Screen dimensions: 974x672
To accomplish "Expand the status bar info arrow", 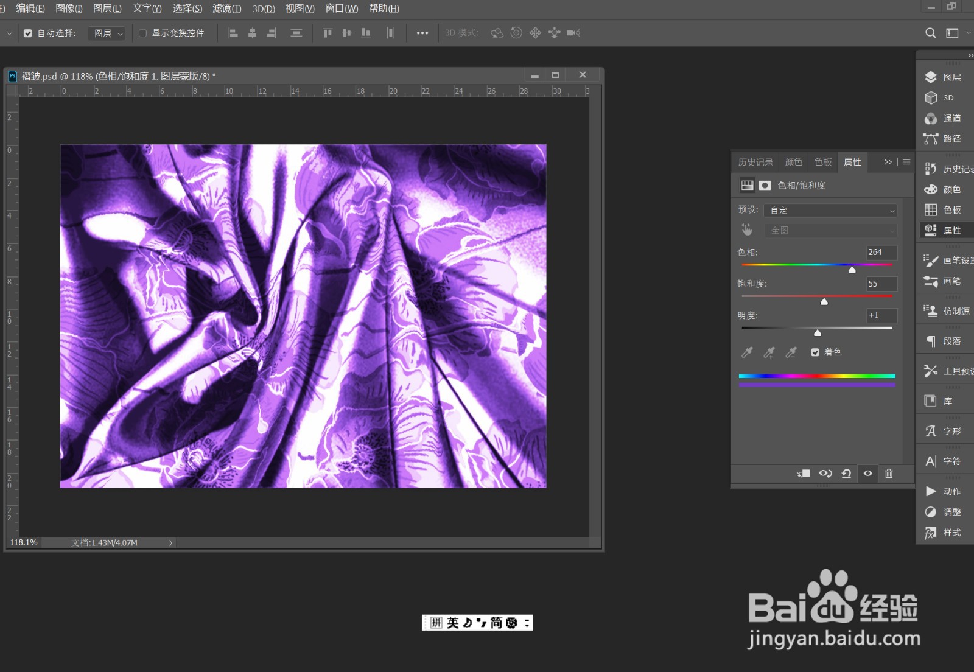I will click(x=170, y=543).
